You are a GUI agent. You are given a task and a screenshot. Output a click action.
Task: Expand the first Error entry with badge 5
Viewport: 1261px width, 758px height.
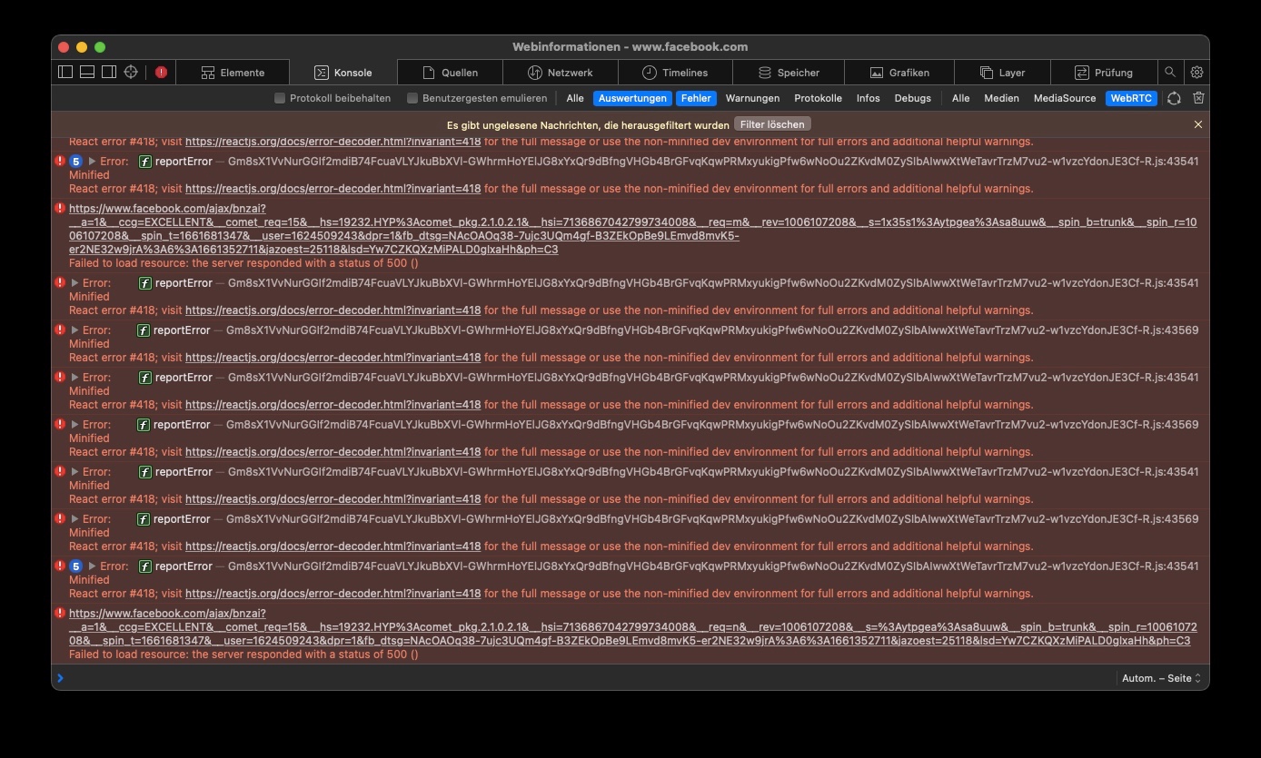(92, 162)
